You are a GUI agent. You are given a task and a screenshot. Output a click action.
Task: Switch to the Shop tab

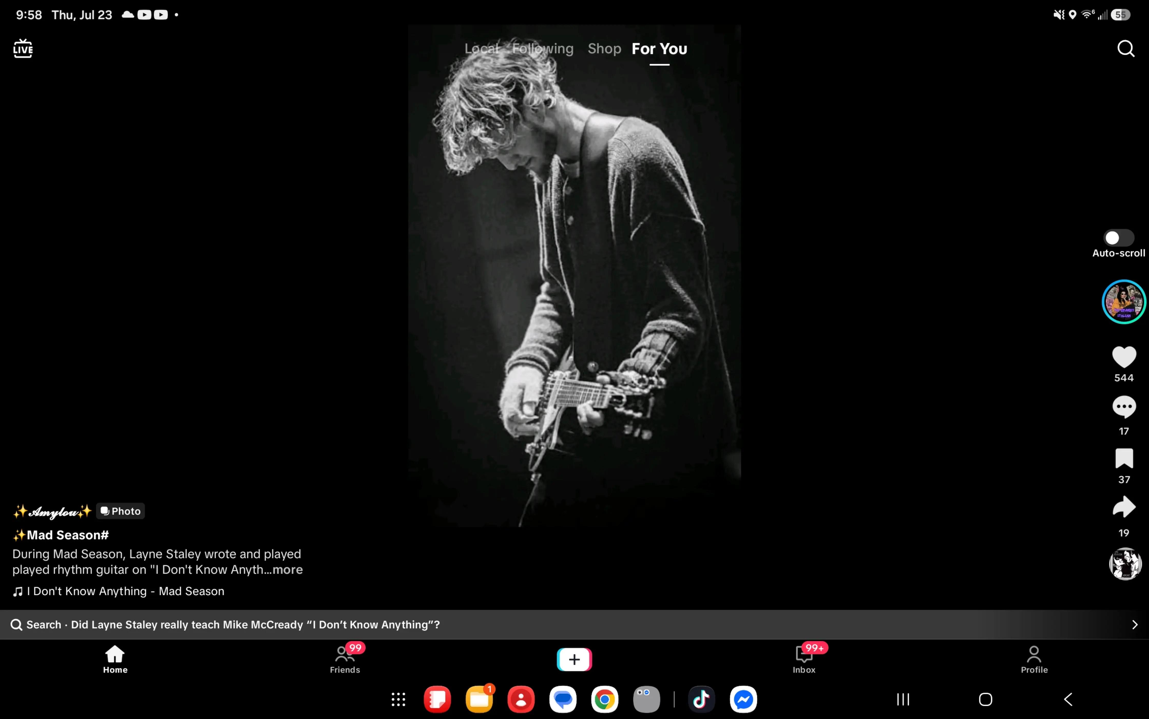pos(604,49)
